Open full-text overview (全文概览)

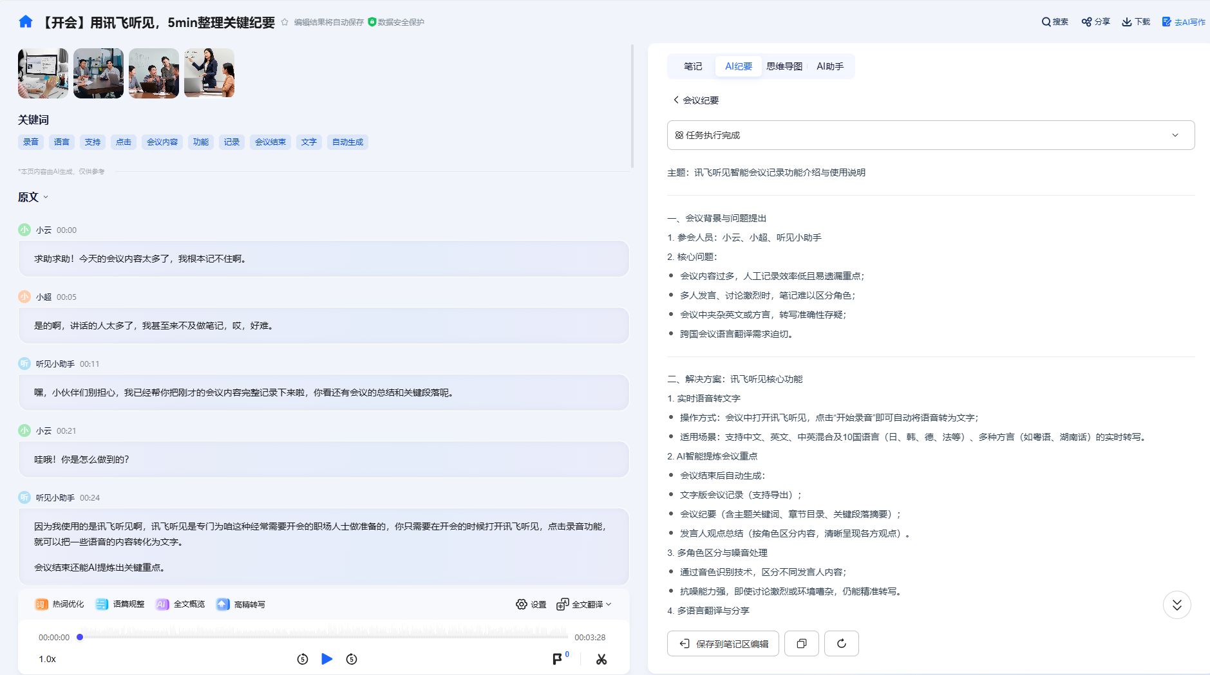[181, 604]
